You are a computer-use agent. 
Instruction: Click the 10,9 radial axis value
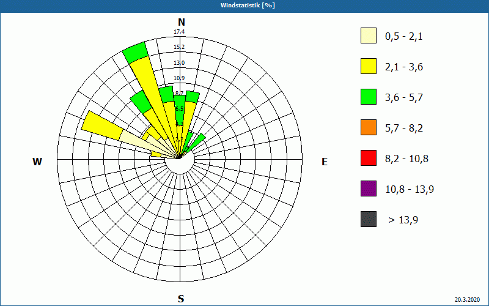179,78
